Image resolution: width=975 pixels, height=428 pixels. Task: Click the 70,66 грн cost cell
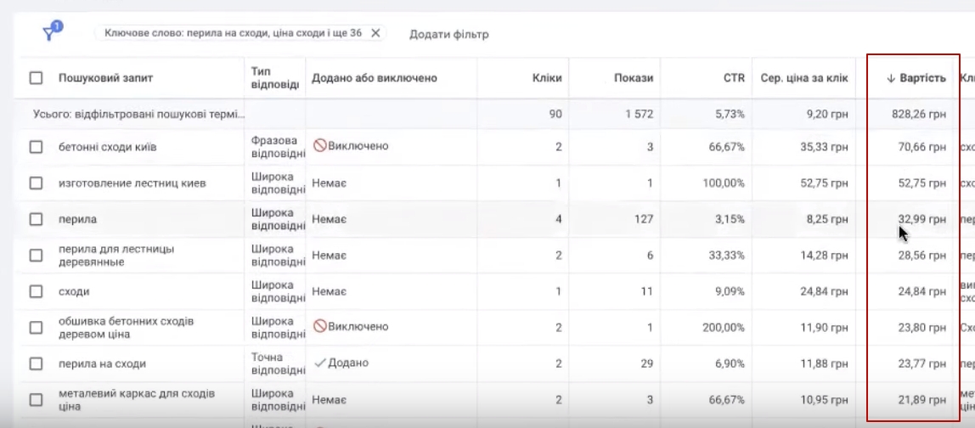pyautogui.click(x=922, y=147)
